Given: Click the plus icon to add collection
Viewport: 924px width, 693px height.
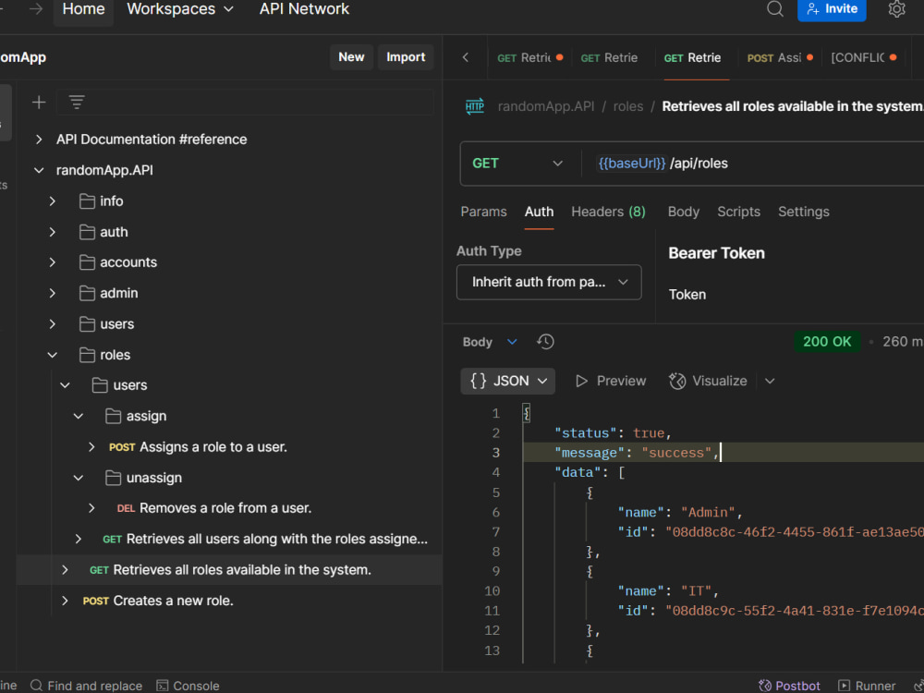Looking at the screenshot, I should (39, 103).
